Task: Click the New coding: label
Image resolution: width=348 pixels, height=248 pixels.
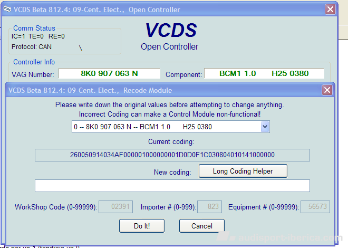Action: 172,172
